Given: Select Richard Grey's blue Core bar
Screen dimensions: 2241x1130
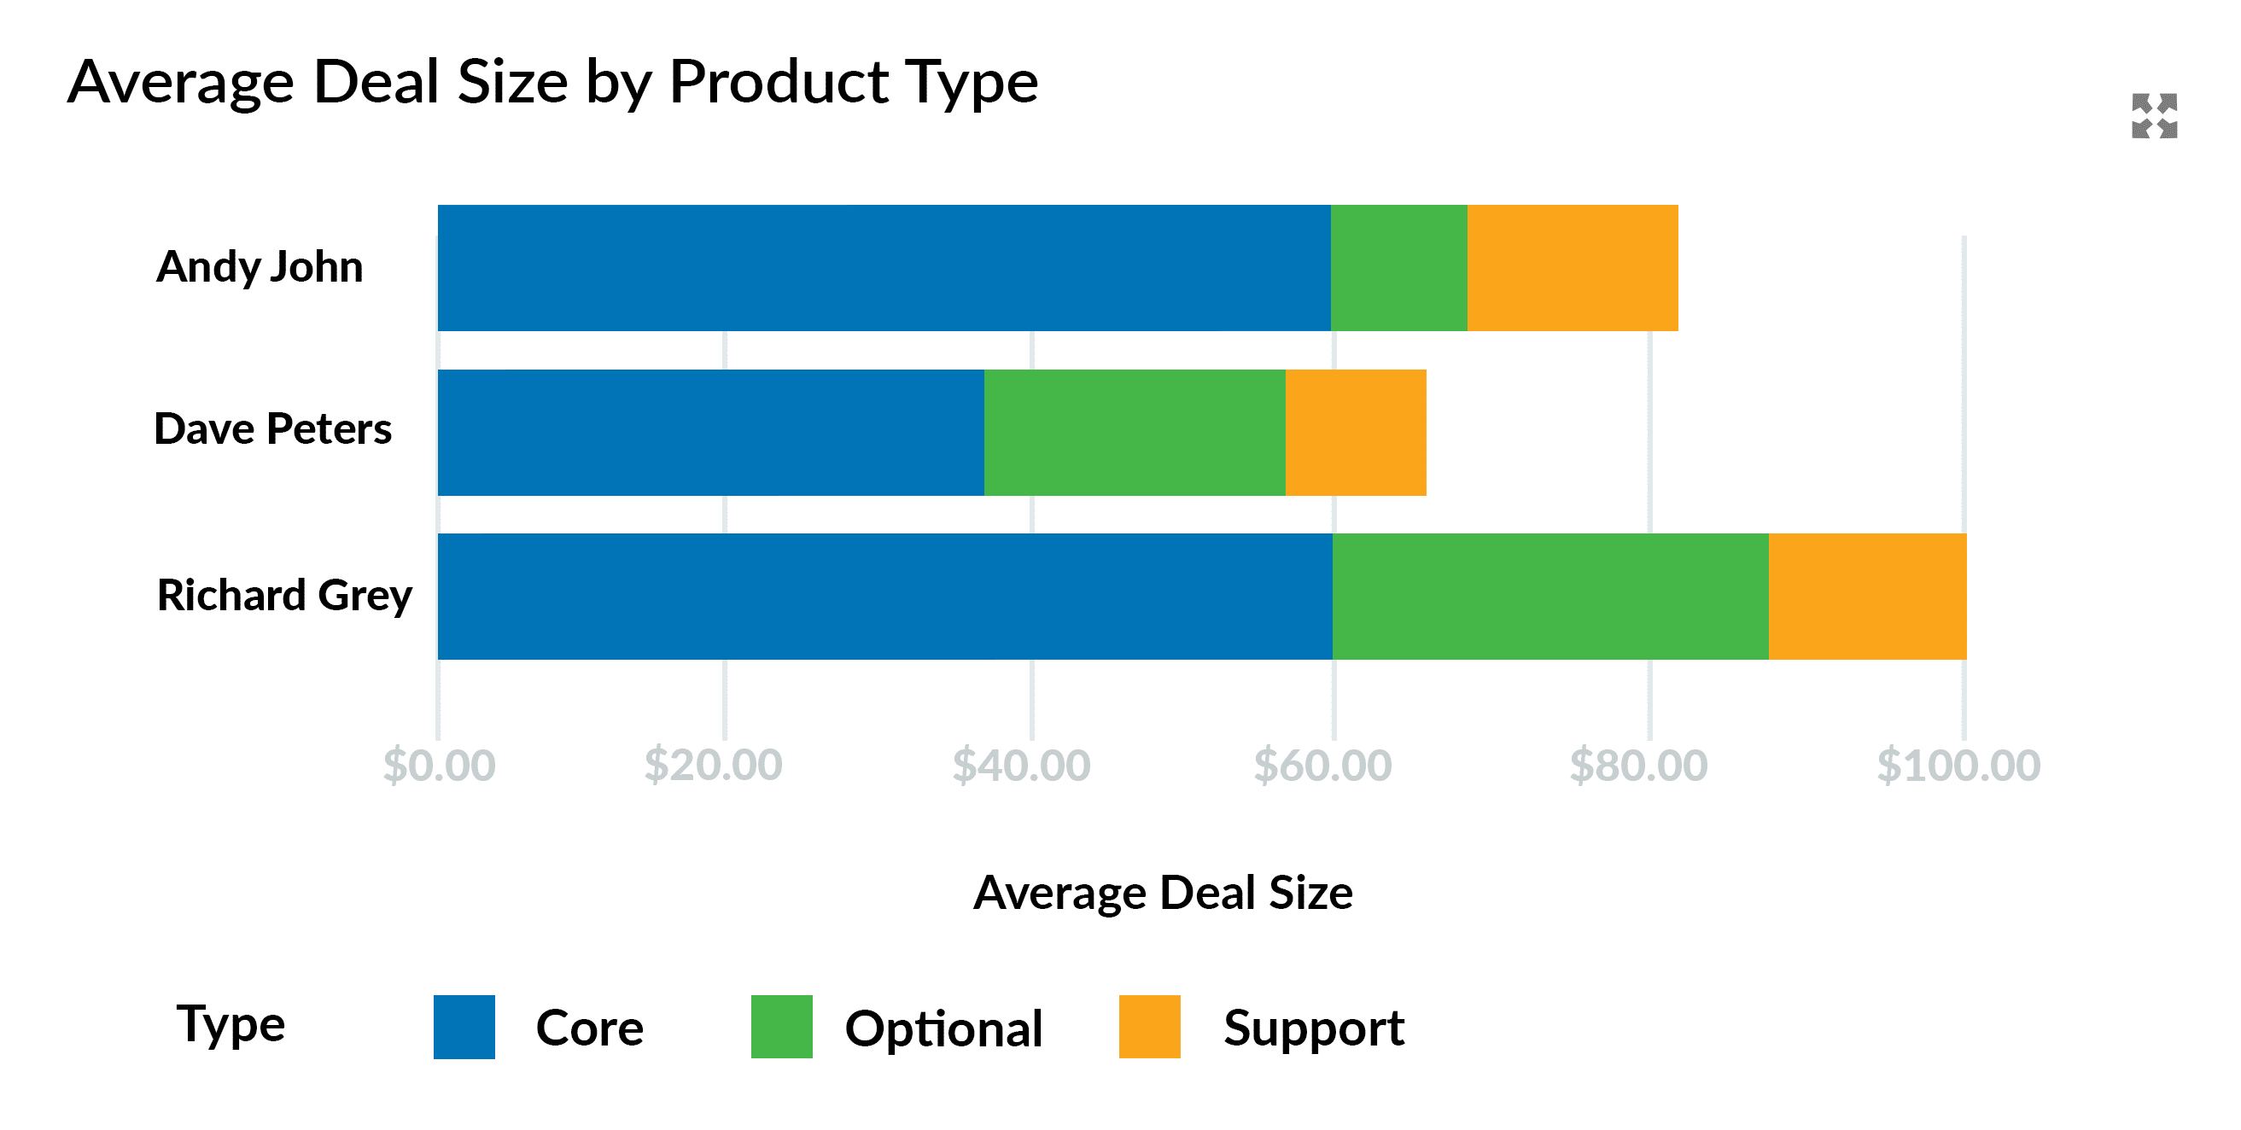Looking at the screenshot, I should [884, 597].
